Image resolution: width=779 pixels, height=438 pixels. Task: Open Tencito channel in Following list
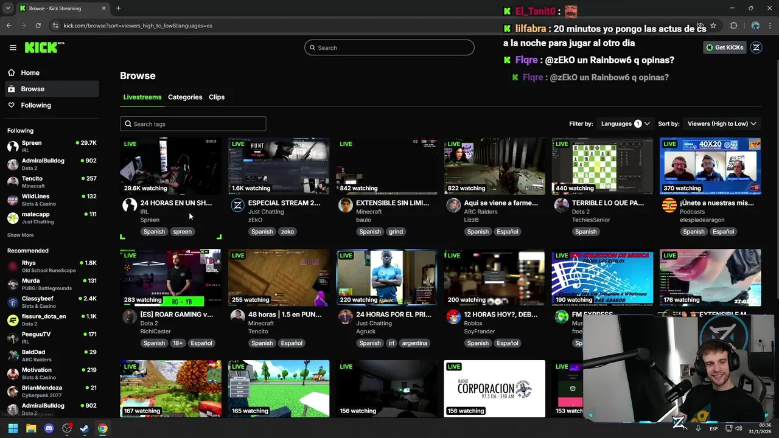point(52,182)
